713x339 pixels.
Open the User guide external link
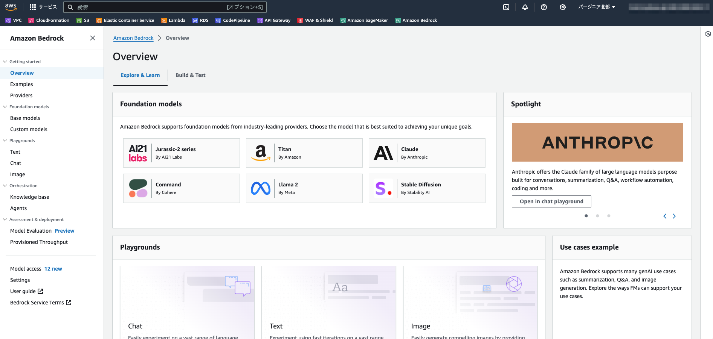tap(27, 291)
